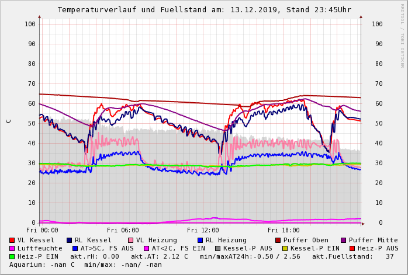
Task: Click the AT>5C, FS AUS legend label
Action: coord(107,248)
